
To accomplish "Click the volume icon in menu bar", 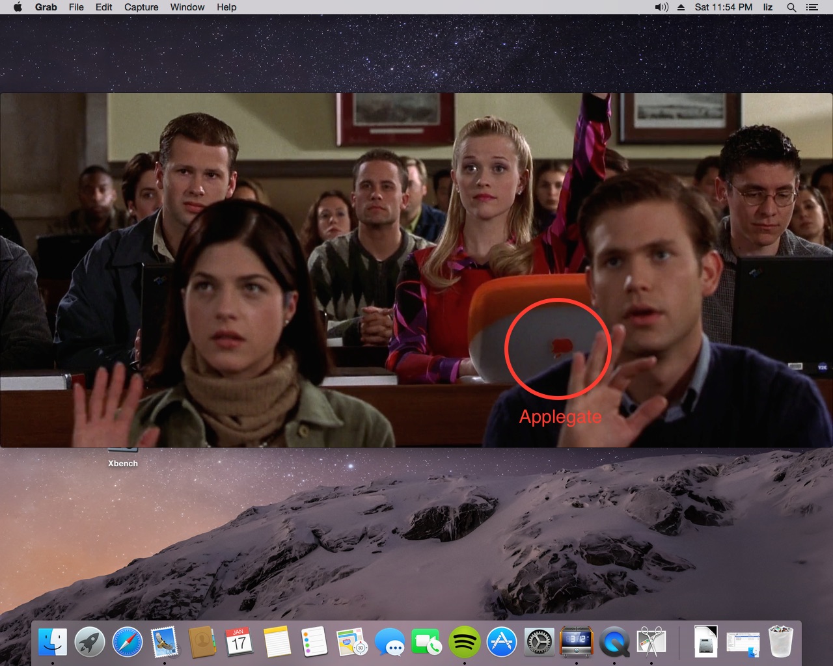I will [661, 7].
